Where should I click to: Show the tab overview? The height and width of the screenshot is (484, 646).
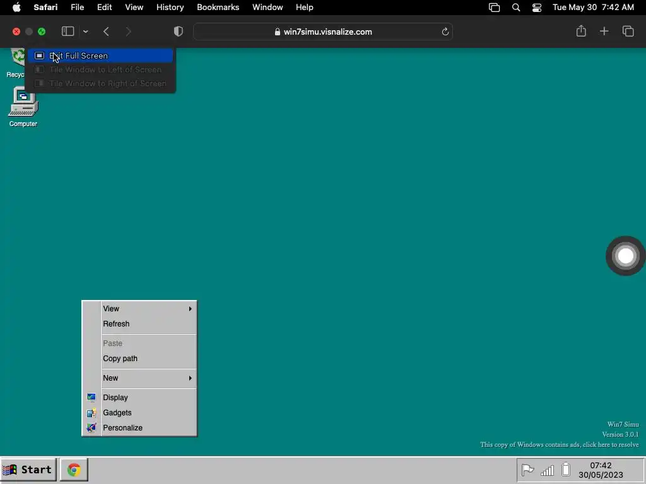pos(628,32)
